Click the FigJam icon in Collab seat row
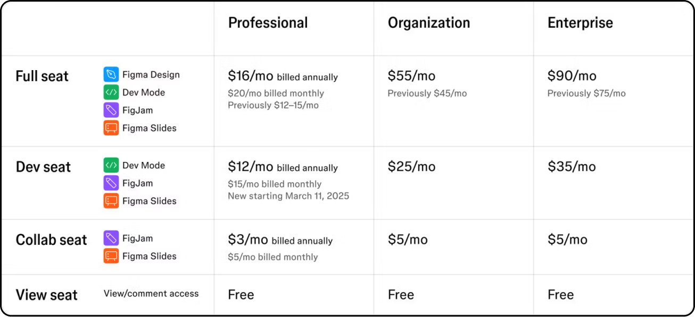 coord(111,238)
